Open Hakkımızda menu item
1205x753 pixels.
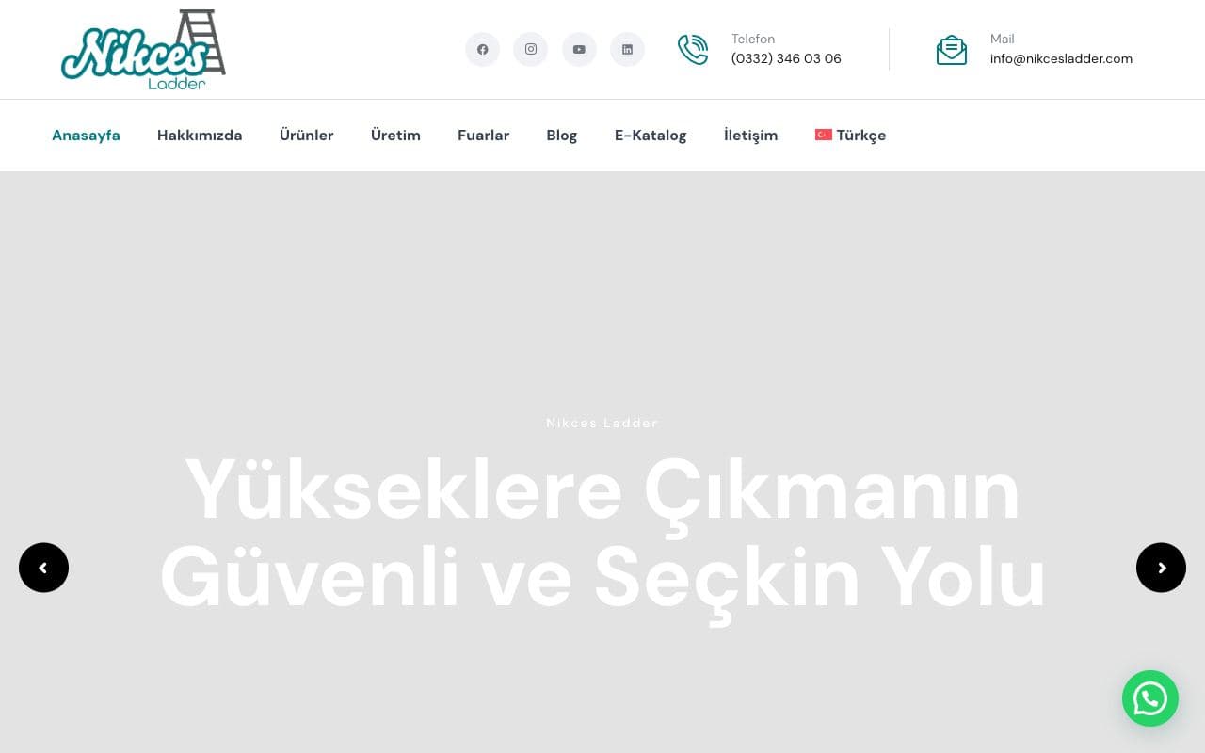(200, 135)
